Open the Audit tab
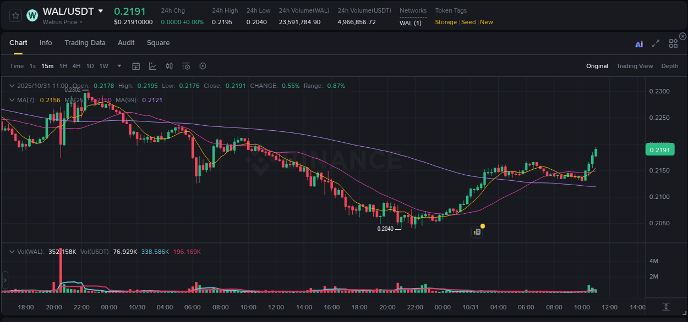 click(126, 42)
